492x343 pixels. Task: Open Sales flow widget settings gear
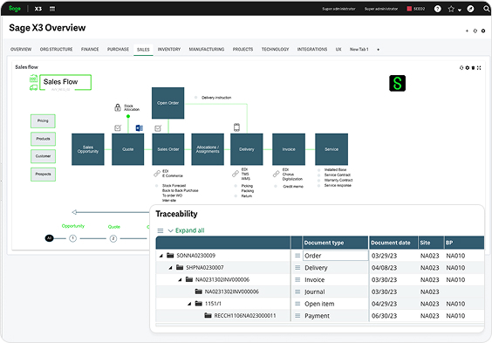[468, 68]
